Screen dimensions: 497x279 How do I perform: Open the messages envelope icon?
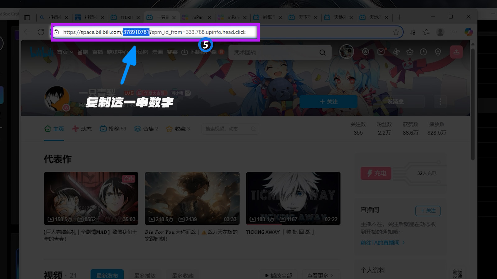point(381,52)
